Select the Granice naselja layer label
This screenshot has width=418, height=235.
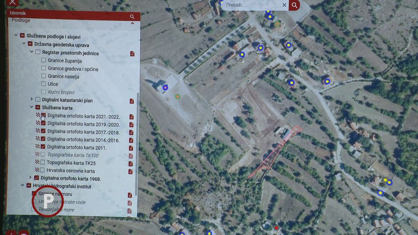(63, 76)
